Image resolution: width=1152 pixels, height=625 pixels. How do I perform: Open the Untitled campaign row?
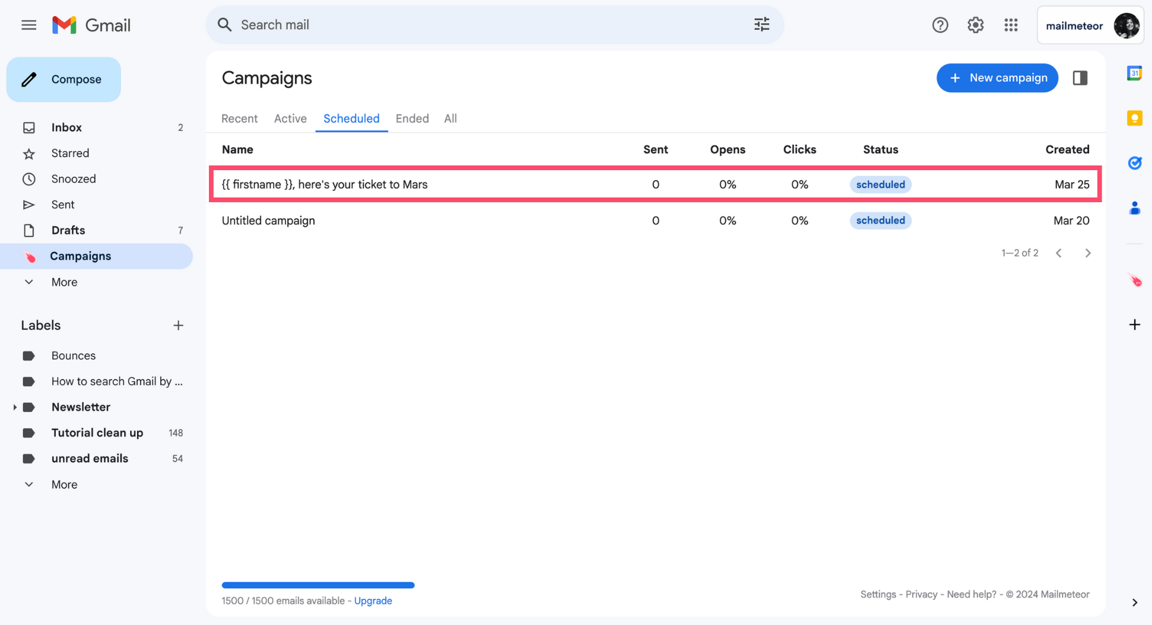click(x=655, y=221)
